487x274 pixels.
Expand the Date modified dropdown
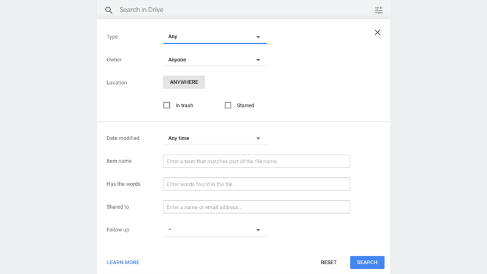click(x=215, y=138)
